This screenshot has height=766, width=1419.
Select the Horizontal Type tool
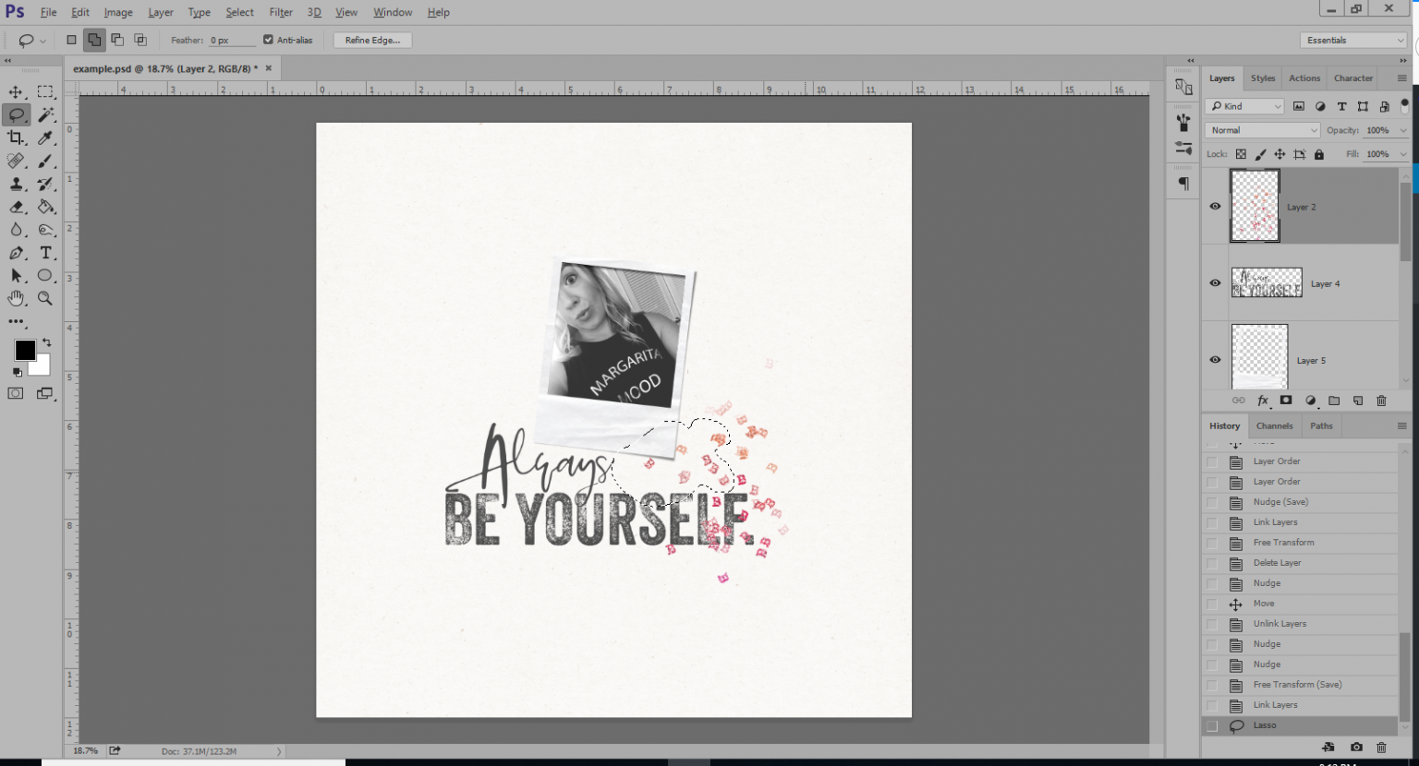[x=46, y=253]
